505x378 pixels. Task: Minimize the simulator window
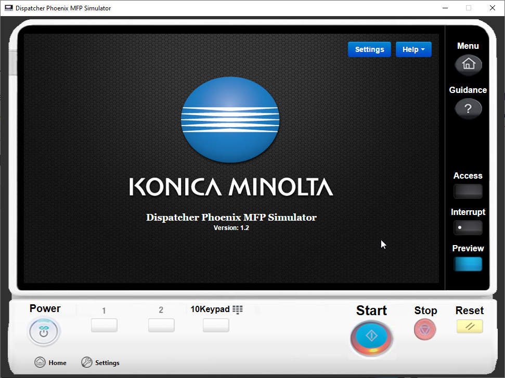coord(445,8)
